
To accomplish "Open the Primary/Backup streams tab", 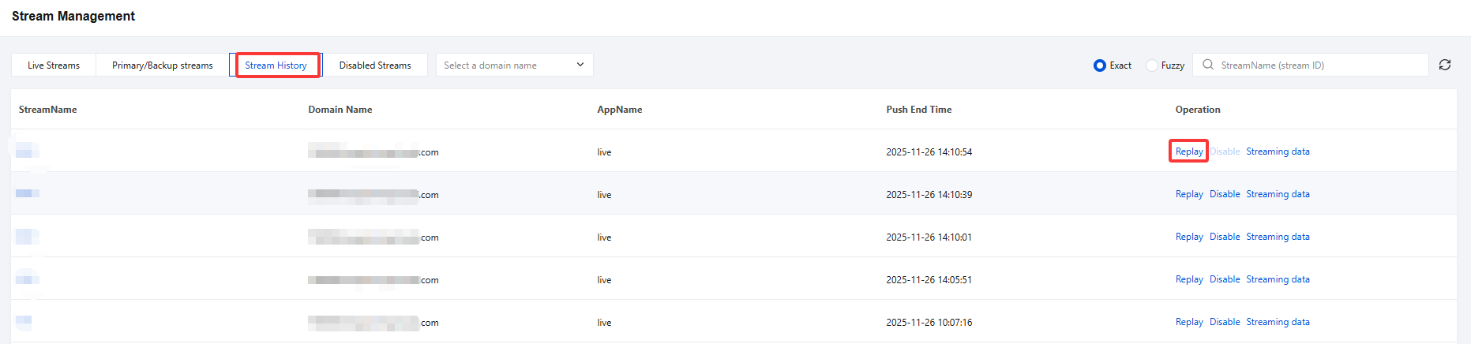I will click(163, 65).
